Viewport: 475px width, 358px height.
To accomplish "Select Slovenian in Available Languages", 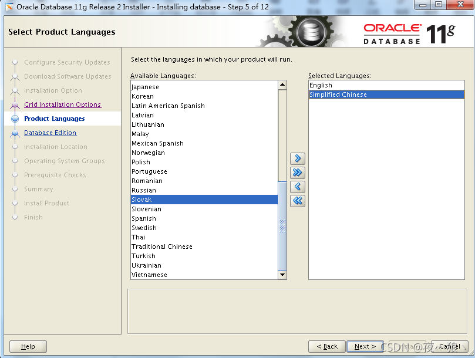I will [204, 209].
